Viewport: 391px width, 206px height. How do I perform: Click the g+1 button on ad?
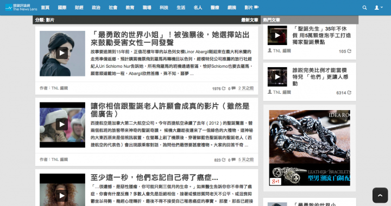275,182
